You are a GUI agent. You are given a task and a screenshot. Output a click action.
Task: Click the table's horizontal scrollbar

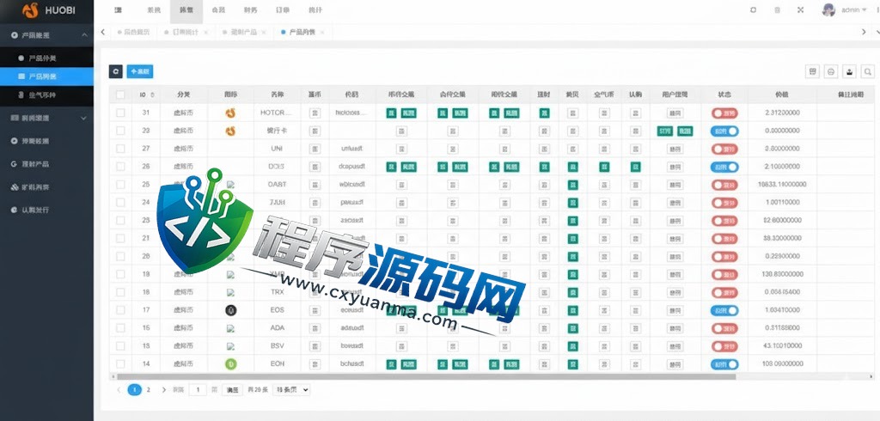coord(425,376)
